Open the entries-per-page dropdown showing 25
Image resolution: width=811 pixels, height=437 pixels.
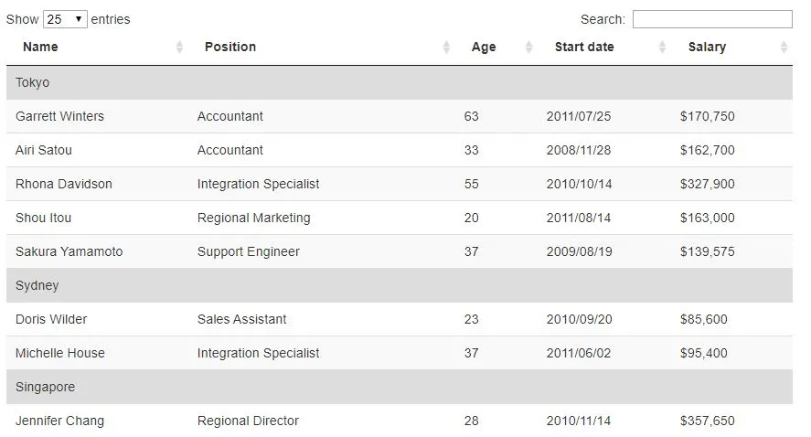[65, 19]
